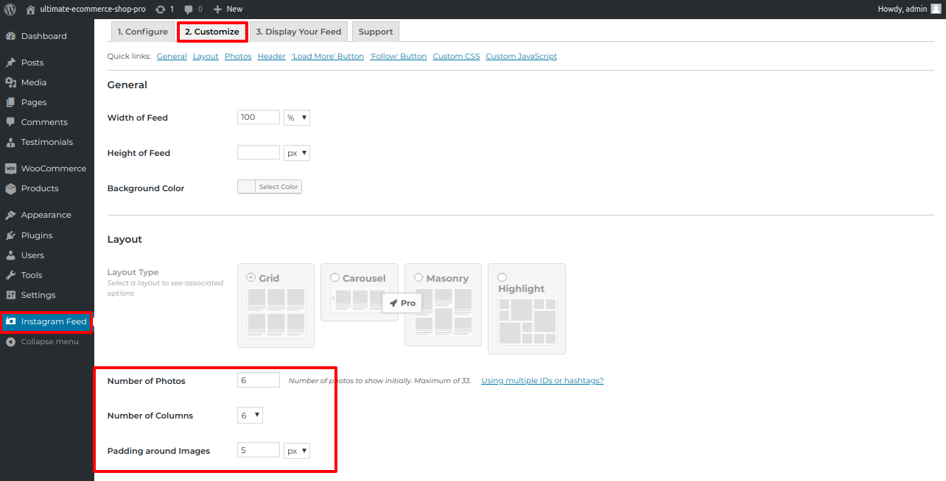The width and height of the screenshot is (946, 481).
Task: Click the Background Color swatch
Action: (x=247, y=187)
